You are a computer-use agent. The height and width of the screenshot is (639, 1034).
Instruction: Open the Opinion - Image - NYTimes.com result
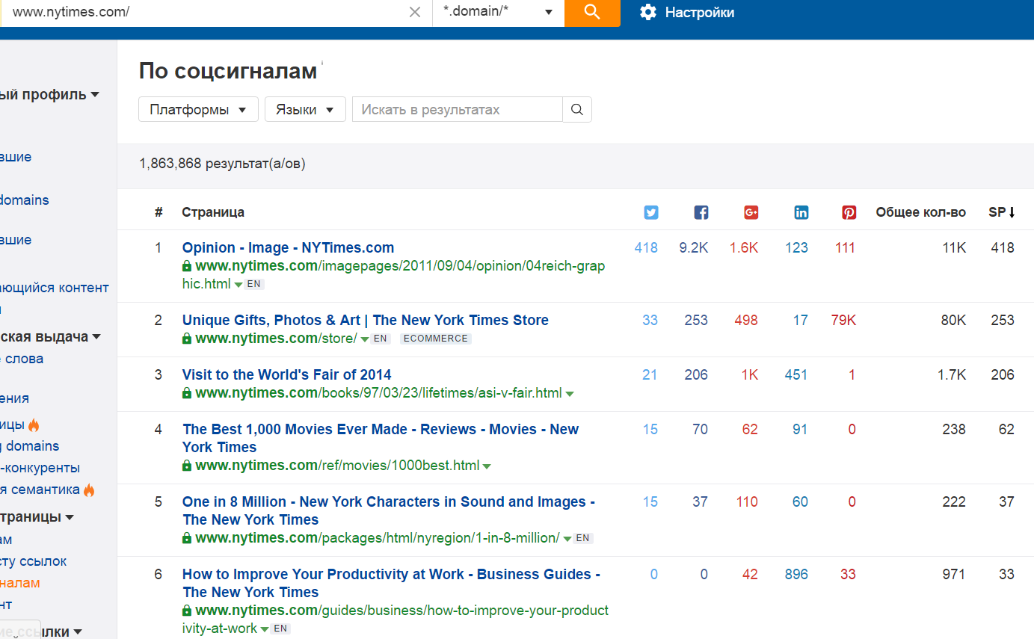tap(288, 247)
